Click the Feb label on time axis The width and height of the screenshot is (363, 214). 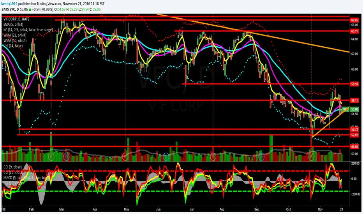pyautogui.click(x=32, y=209)
